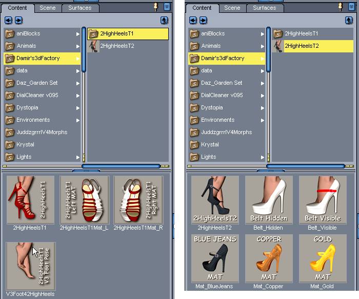Expand Animals folder arrow in left panel
This screenshot has height=299, width=359.
click(78, 46)
